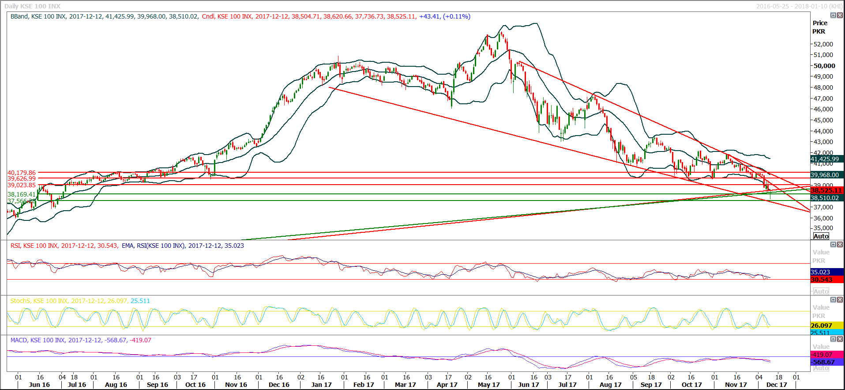Click the 'Jun 16' month label on time axis
This screenshot has width=845, height=390.
point(39,385)
